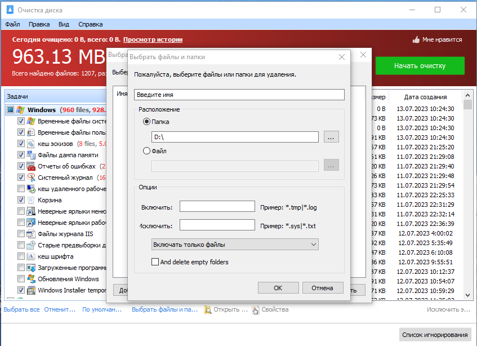Click the Включить filter input field

point(217,206)
